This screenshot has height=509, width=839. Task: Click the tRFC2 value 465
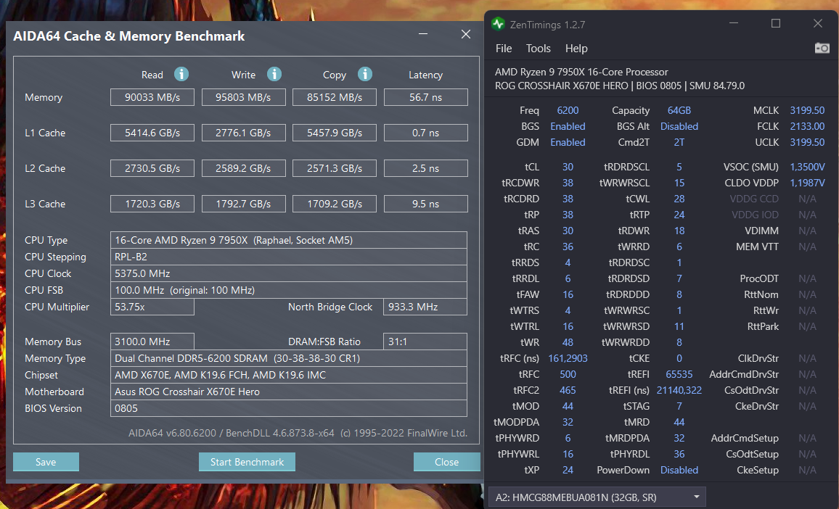tap(568, 390)
